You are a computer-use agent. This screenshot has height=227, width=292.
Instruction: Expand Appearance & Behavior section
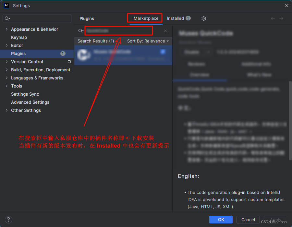tap(7, 29)
